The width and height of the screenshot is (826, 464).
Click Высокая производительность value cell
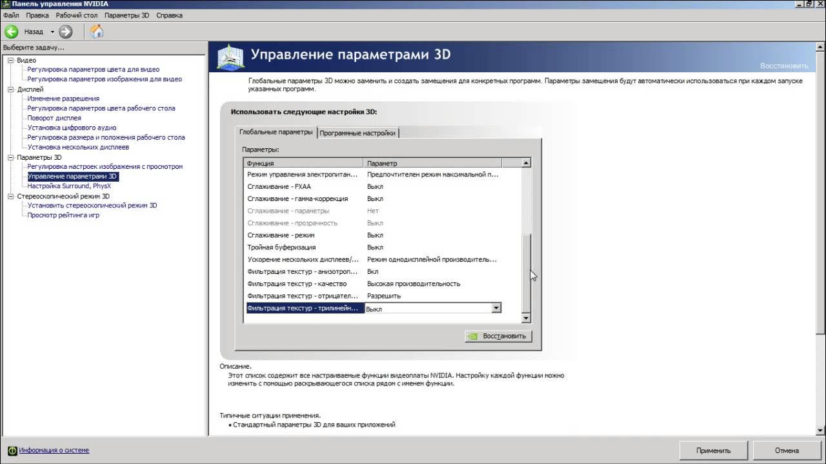coord(414,284)
